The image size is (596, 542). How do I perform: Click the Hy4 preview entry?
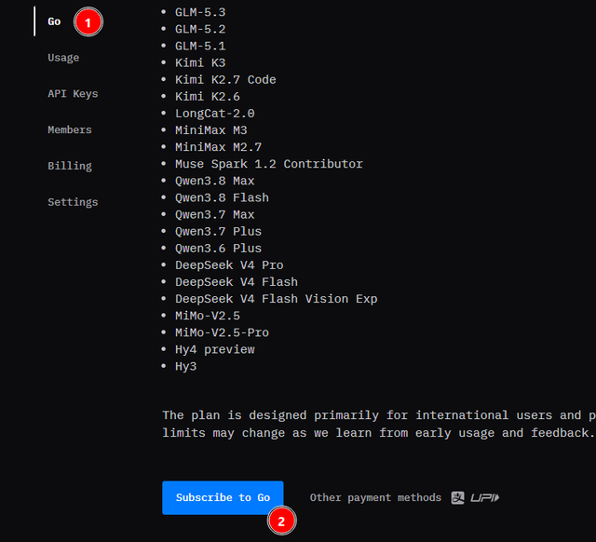215,349
